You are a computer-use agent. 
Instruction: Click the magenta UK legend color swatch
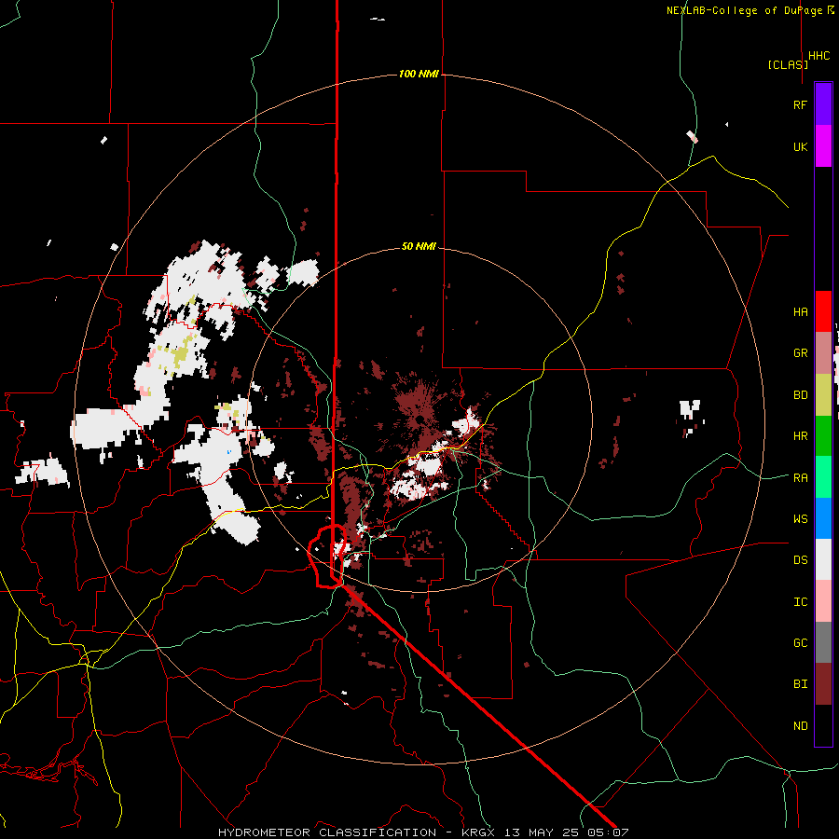[823, 146]
